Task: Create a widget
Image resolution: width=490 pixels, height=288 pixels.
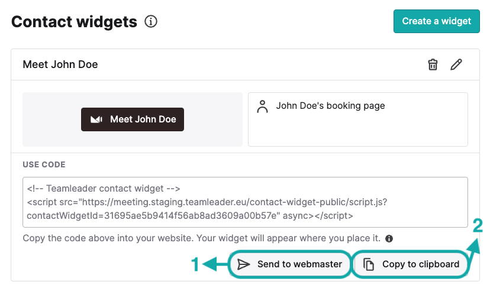Action: [x=437, y=21]
